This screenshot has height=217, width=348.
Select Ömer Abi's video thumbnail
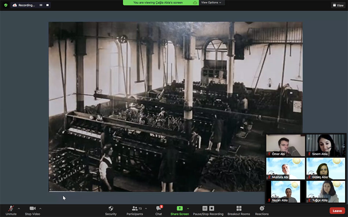click(x=286, y=145)
